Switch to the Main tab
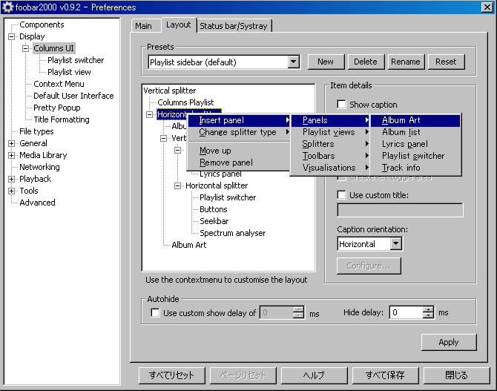497x391 pixels. pos(143,26)
